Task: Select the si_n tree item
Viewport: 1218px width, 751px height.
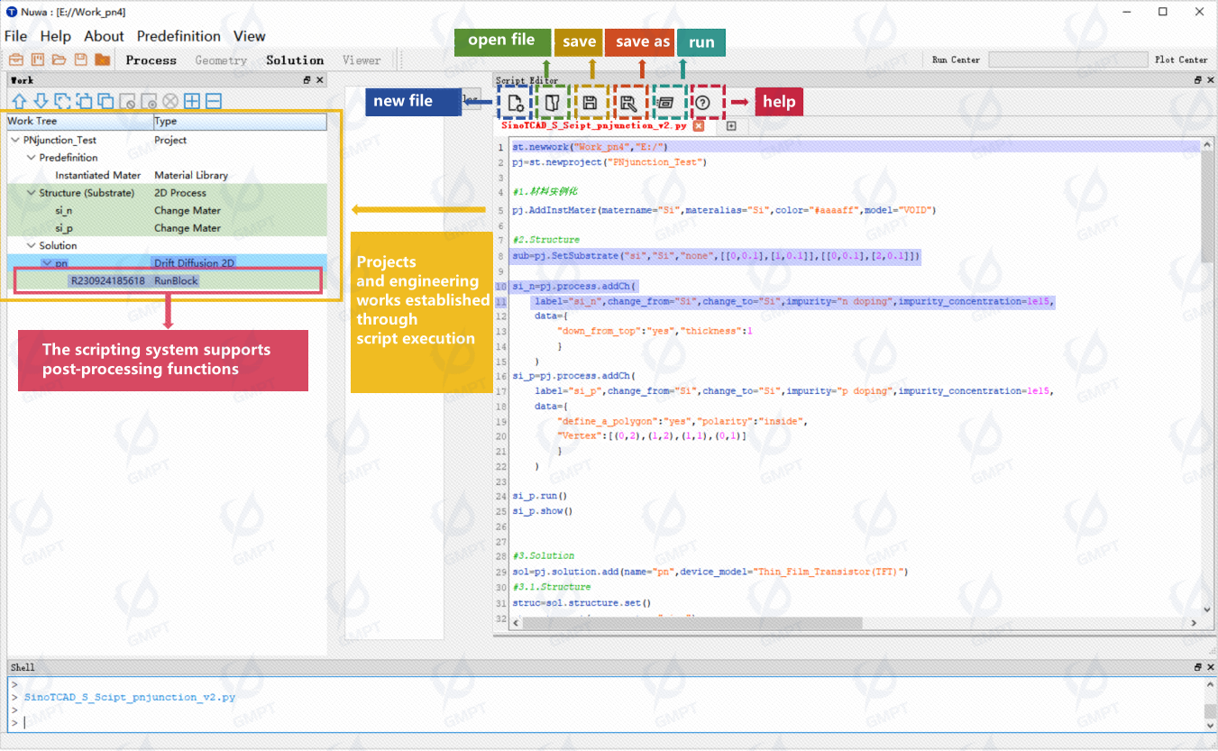Action: 64,210
